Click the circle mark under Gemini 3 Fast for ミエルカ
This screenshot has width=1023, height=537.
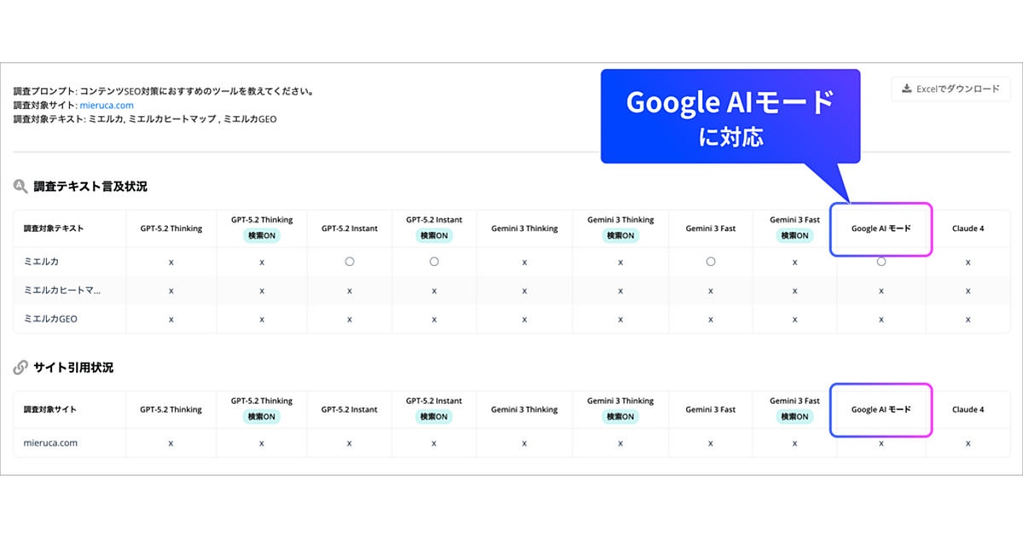(x=710, y=262)
